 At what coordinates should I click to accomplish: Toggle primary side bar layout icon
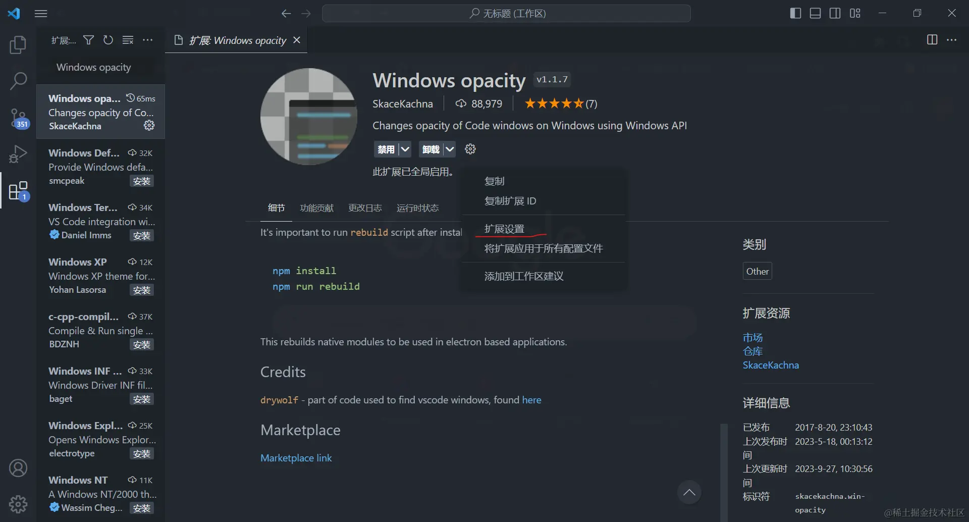coord(795,13)
